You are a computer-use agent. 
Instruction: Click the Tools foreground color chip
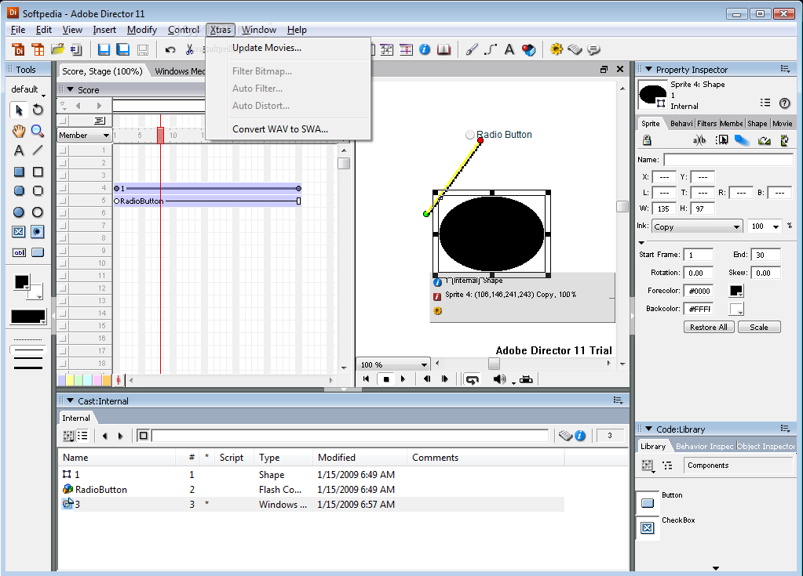point(22,282)
